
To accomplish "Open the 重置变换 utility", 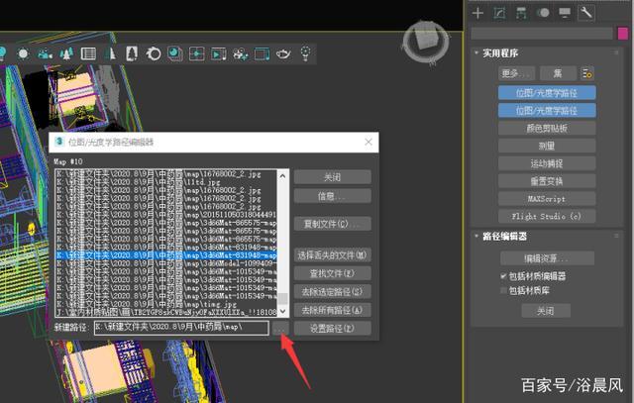I will click(547, 181).
